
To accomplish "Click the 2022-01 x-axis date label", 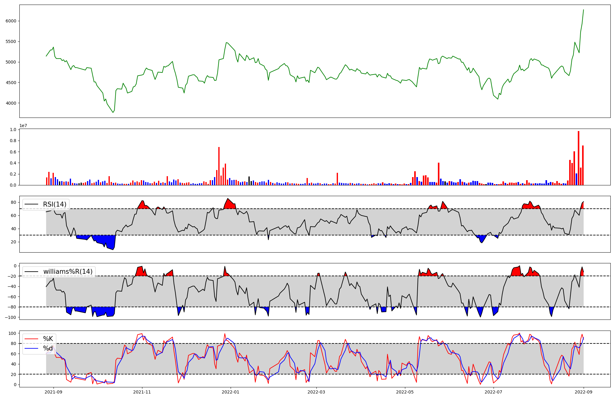I will point(230,392).
